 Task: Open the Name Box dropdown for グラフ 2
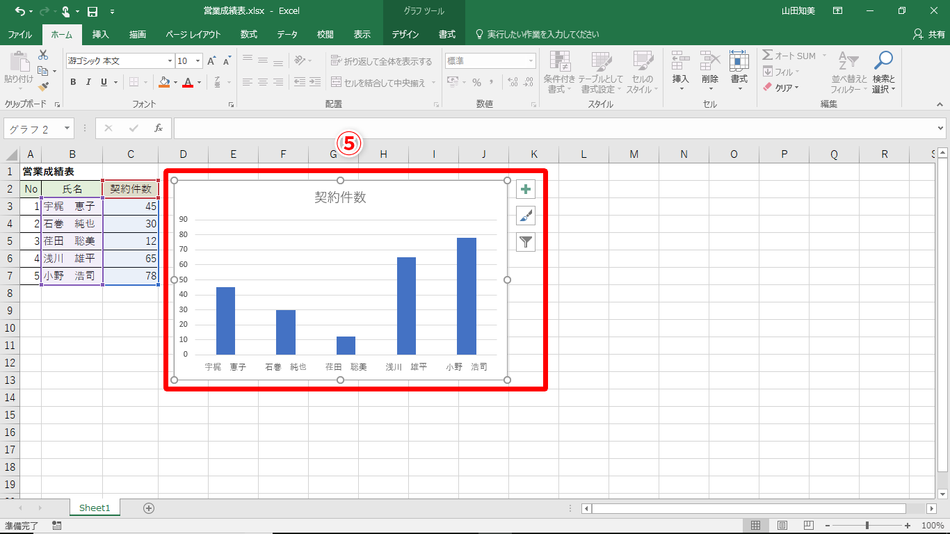coord(67,129)
